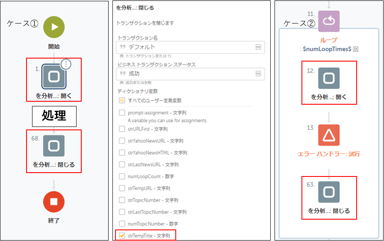The image size is (384, 241).
Task: Click the $numLoopTimes$ loop count text
Action: (327, 49)
